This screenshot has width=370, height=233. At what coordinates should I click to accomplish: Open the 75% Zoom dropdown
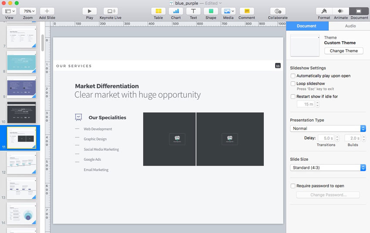[x=27, y=11]
